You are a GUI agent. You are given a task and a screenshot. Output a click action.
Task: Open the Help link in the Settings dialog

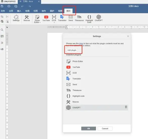point(81,44)
